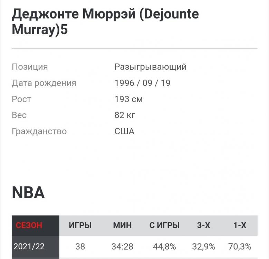
Task: Click the free throw percentage 70,3%
Action: 240,247
